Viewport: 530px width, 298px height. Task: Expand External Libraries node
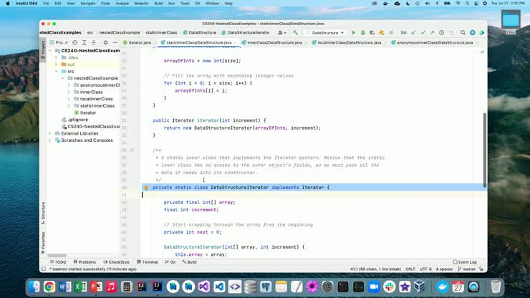click(50, 134)
